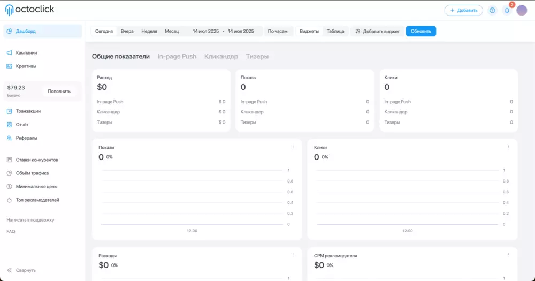The height and width of the screenshot is (281, 535).
Task: Open the Дашборд sidebar icon
Action: point(9,31)
